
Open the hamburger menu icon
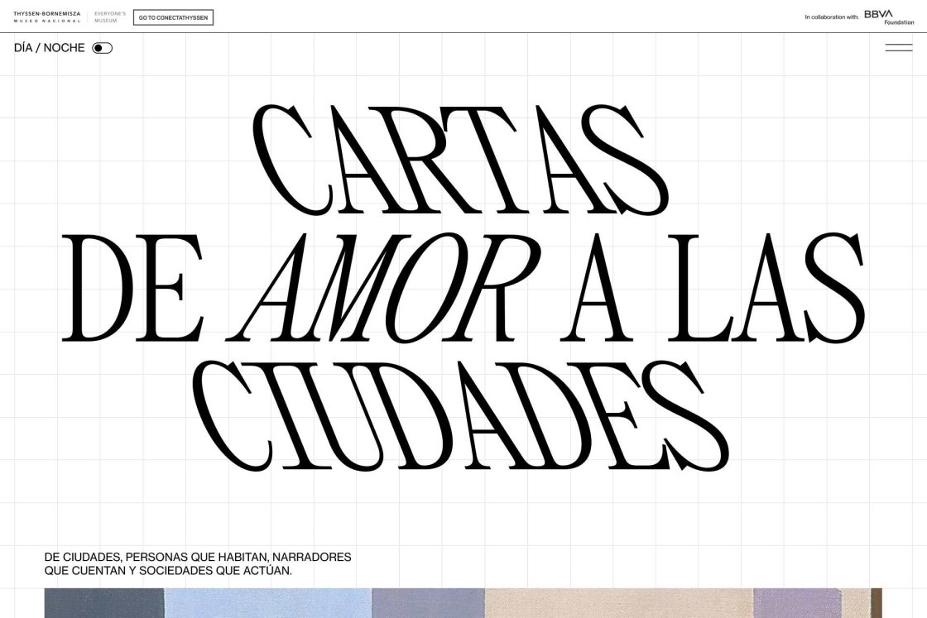point(898,48)
